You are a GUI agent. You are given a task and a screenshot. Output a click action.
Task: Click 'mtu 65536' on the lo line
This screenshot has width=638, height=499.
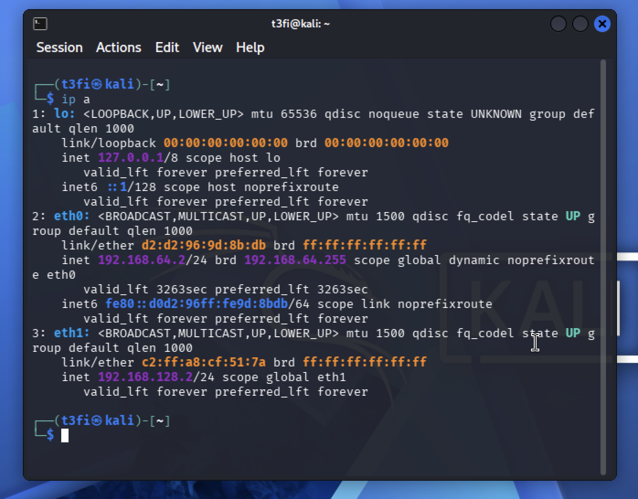point(284,114)
